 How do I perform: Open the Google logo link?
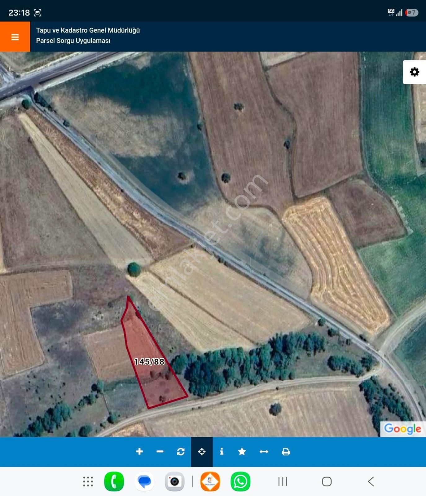click(403, 429)
